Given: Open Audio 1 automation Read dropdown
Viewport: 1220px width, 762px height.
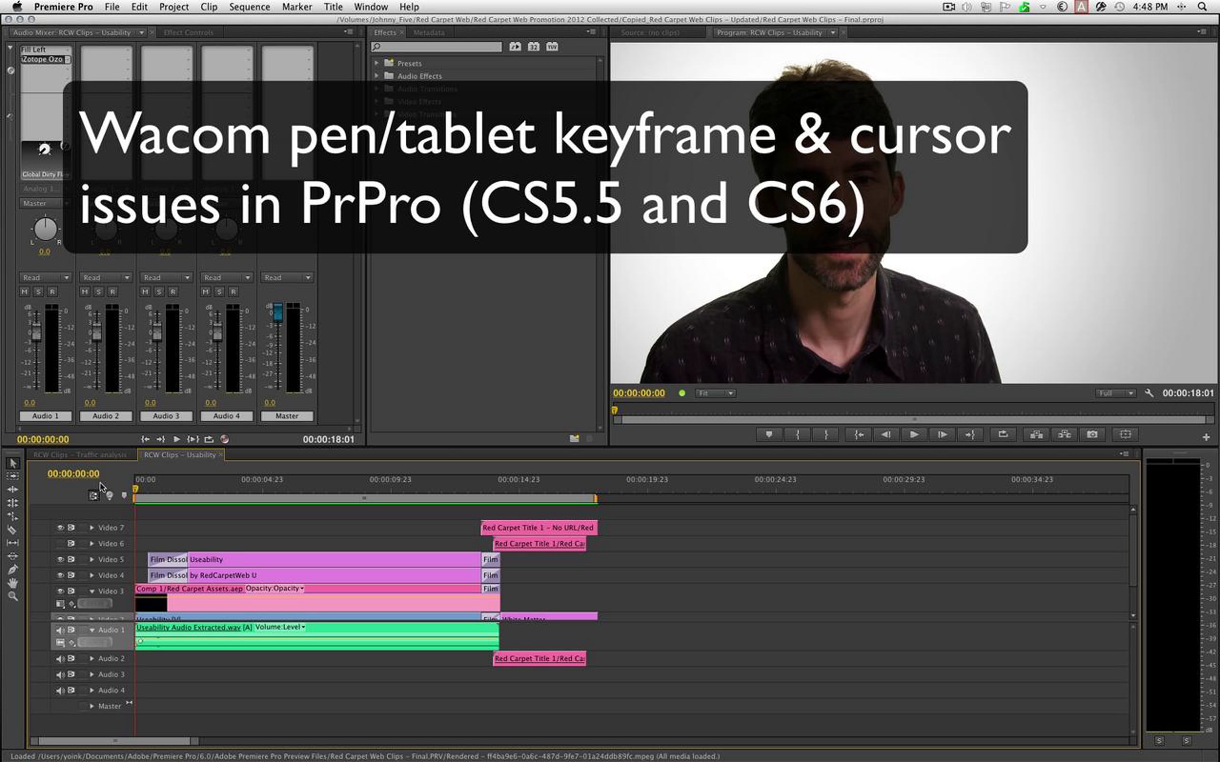Looking at the screenshot, I should 45,278.
